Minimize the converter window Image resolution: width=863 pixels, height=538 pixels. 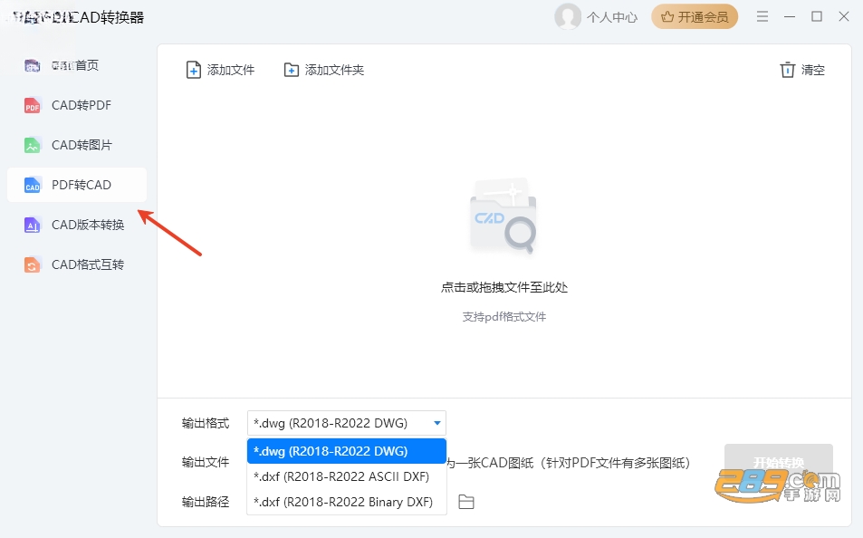point(790,16)
